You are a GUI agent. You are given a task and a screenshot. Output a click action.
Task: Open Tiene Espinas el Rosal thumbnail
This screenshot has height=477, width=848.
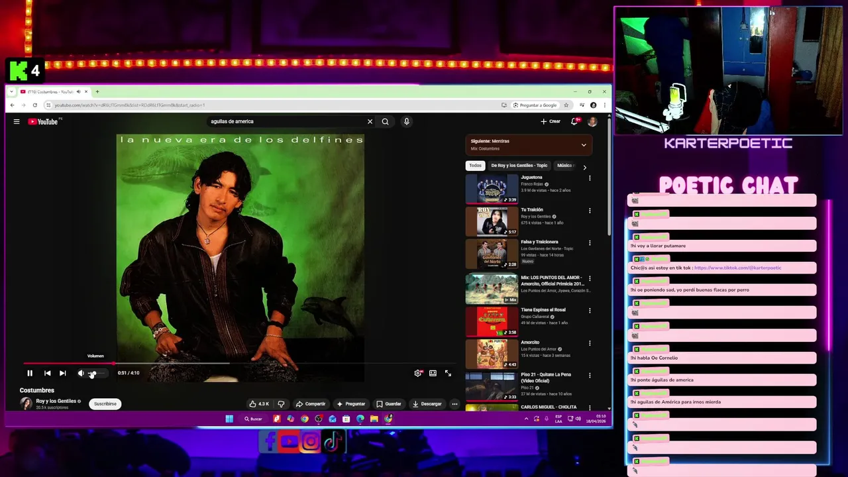[x=492, y=321]
